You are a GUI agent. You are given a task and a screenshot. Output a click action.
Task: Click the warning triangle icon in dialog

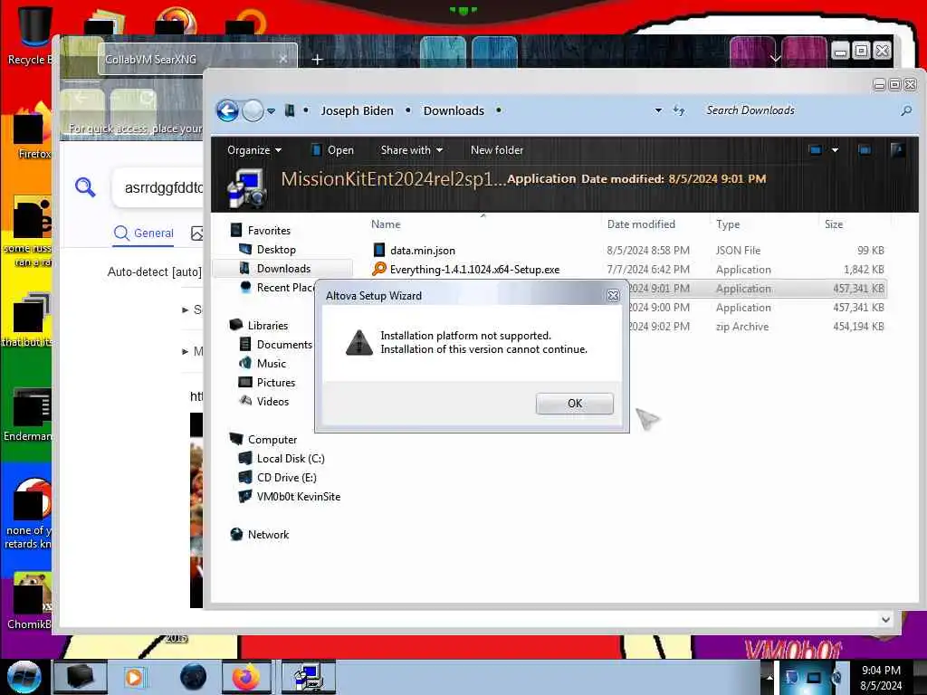click(x=358, y=343)
